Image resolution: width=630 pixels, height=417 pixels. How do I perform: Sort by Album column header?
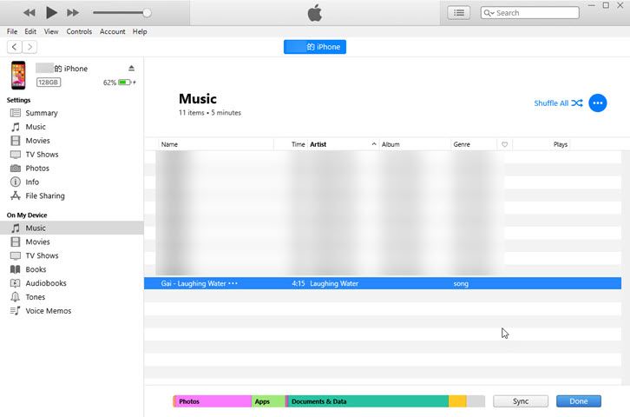[x=415, y=144]
